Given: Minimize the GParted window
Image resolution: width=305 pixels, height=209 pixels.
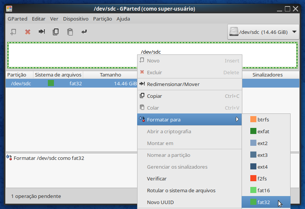Looking at the screenshot, I should [279, 9].
